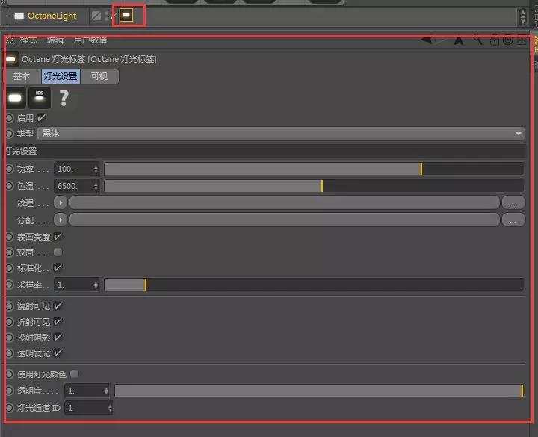Expand the 分配 arrow button
The height and width of the screenshot is (437, 538).
[x=61, y=220]
